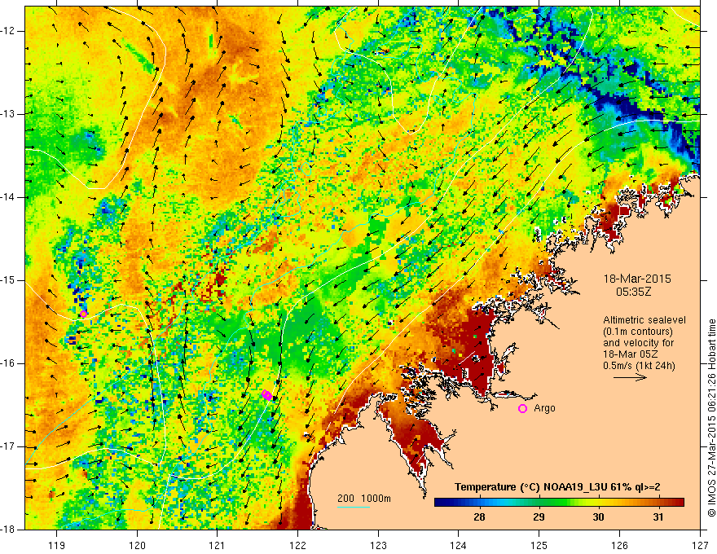
Task: Click longitude axis label 123
Action: [378, 545]
